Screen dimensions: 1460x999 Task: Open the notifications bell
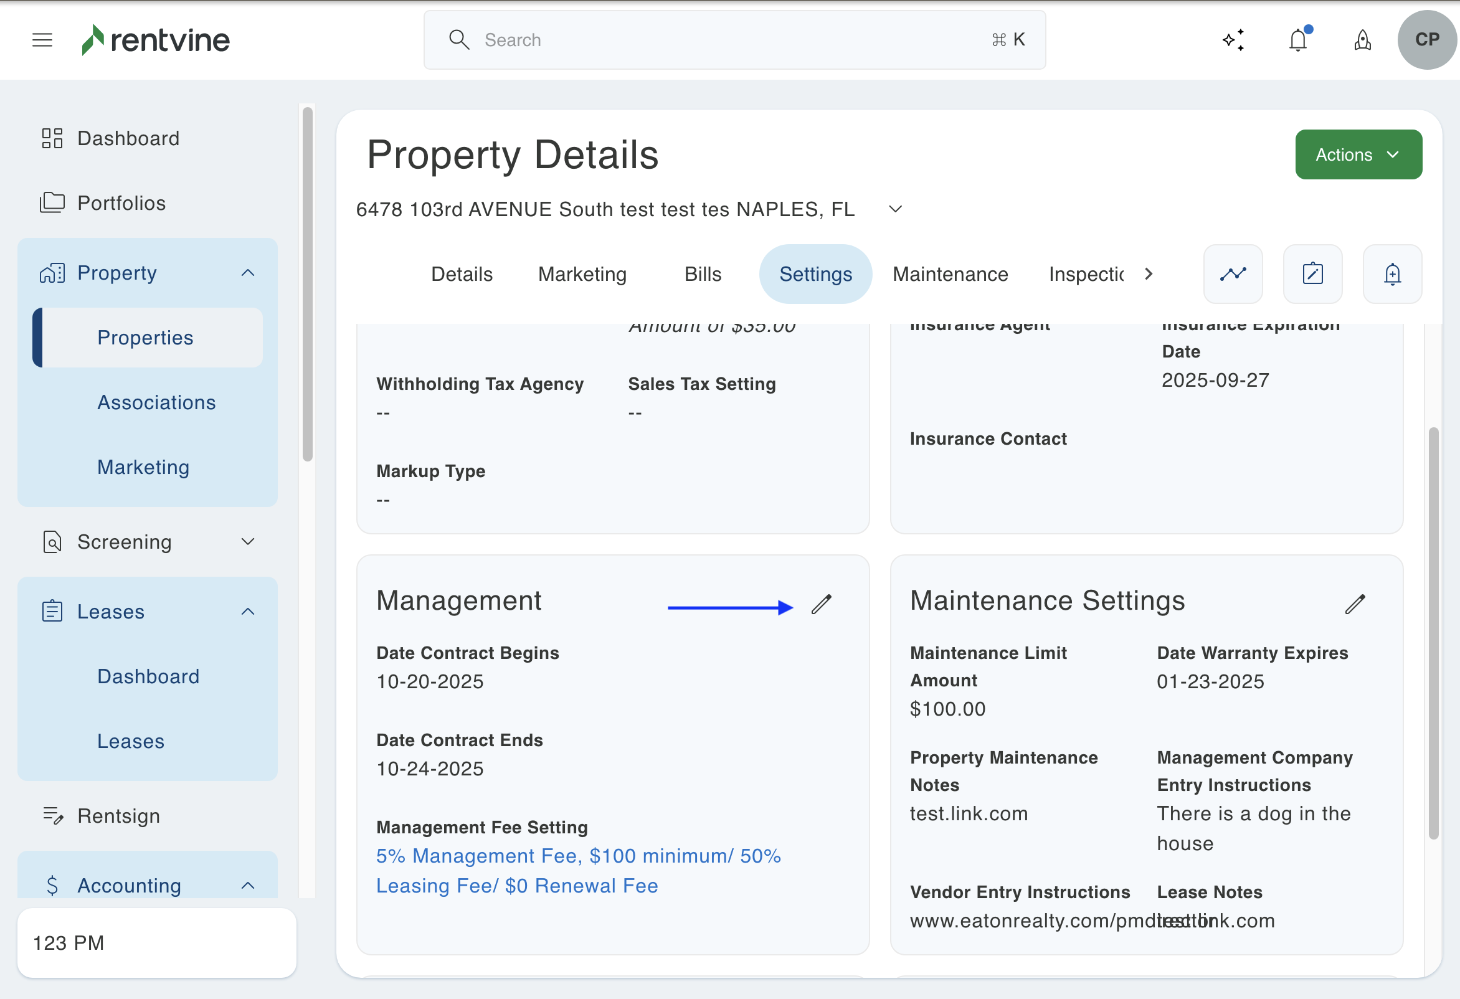(1297, 40)
